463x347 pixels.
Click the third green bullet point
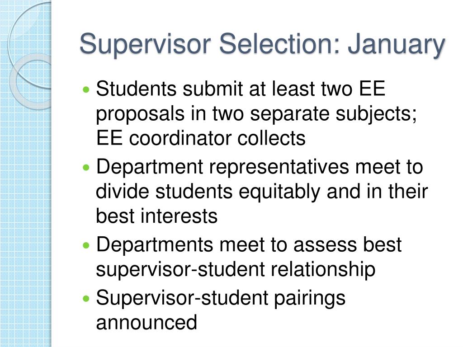(x=86, y=245)
